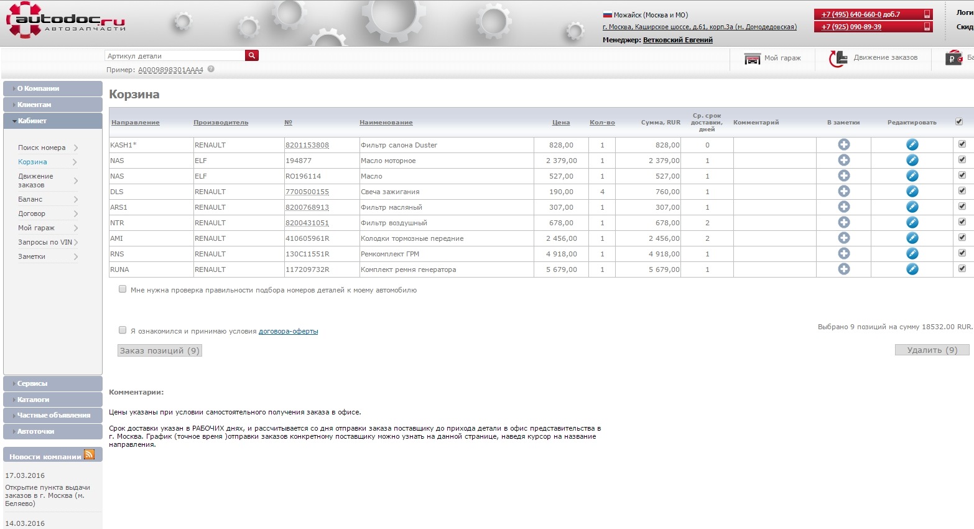Click the red search magnifier icon
Image resolution: width=974 pixels, height=529 pixels.
point(252,55)
